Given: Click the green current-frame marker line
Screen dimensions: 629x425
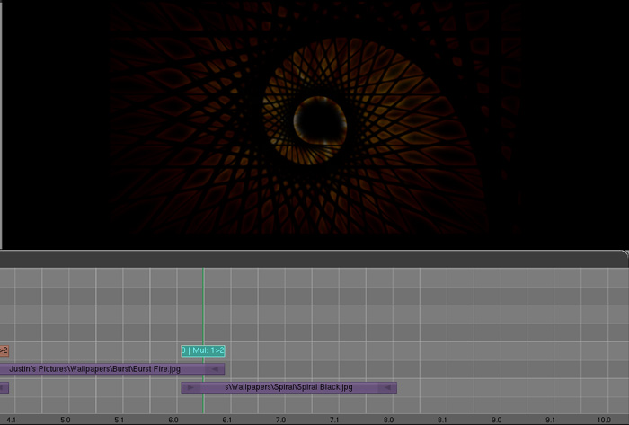Looking at the screenshot, I should [203, 341].
